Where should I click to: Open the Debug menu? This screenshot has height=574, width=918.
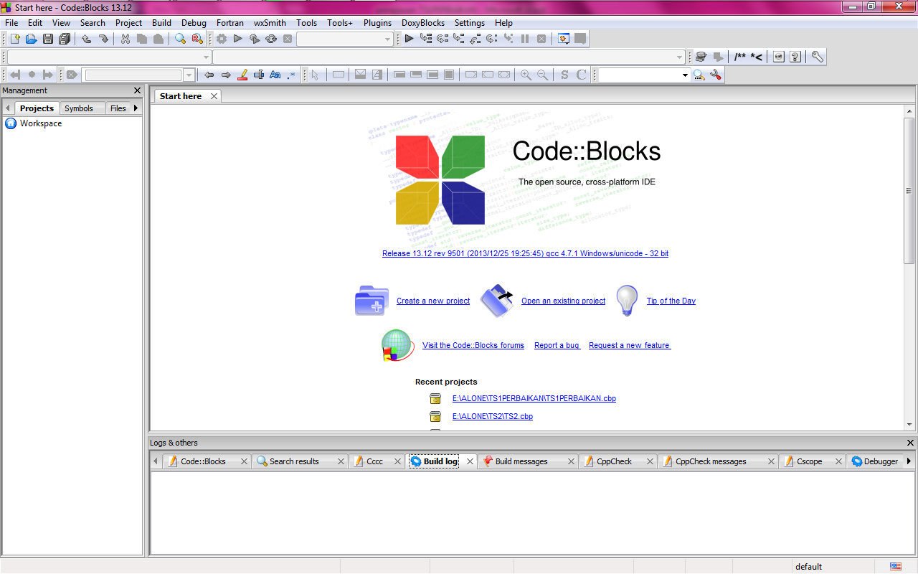194,23
